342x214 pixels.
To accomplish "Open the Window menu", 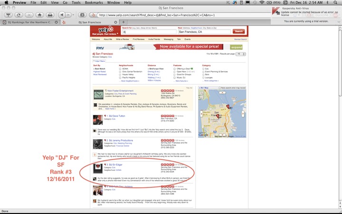I will [114, 3].
